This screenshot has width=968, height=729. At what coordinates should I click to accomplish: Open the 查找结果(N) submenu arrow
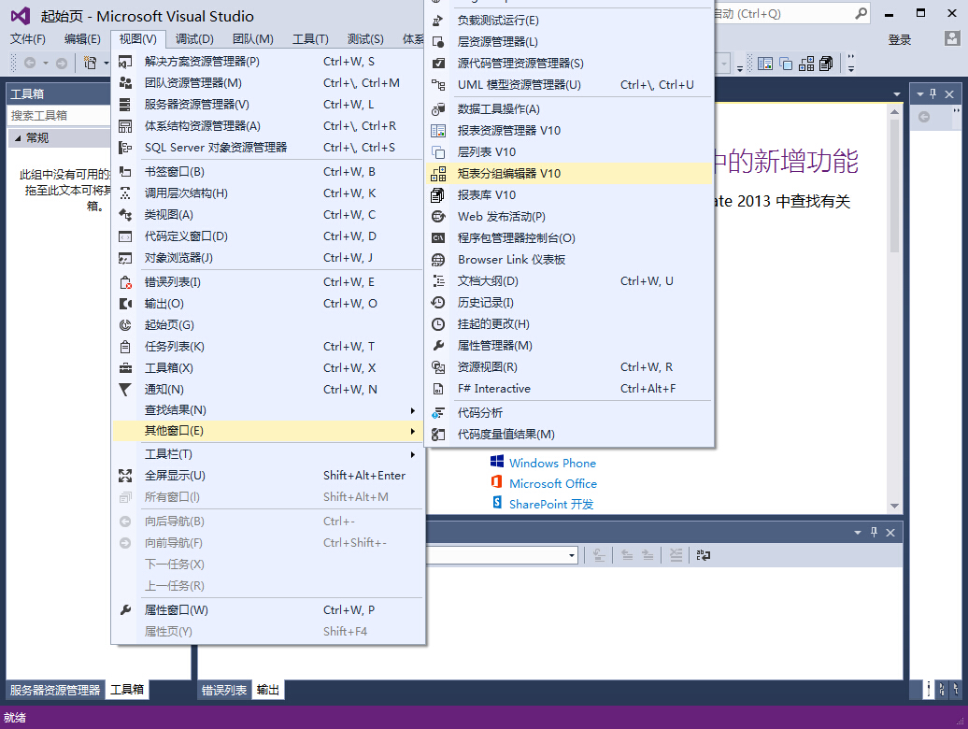tap(412, 410)
